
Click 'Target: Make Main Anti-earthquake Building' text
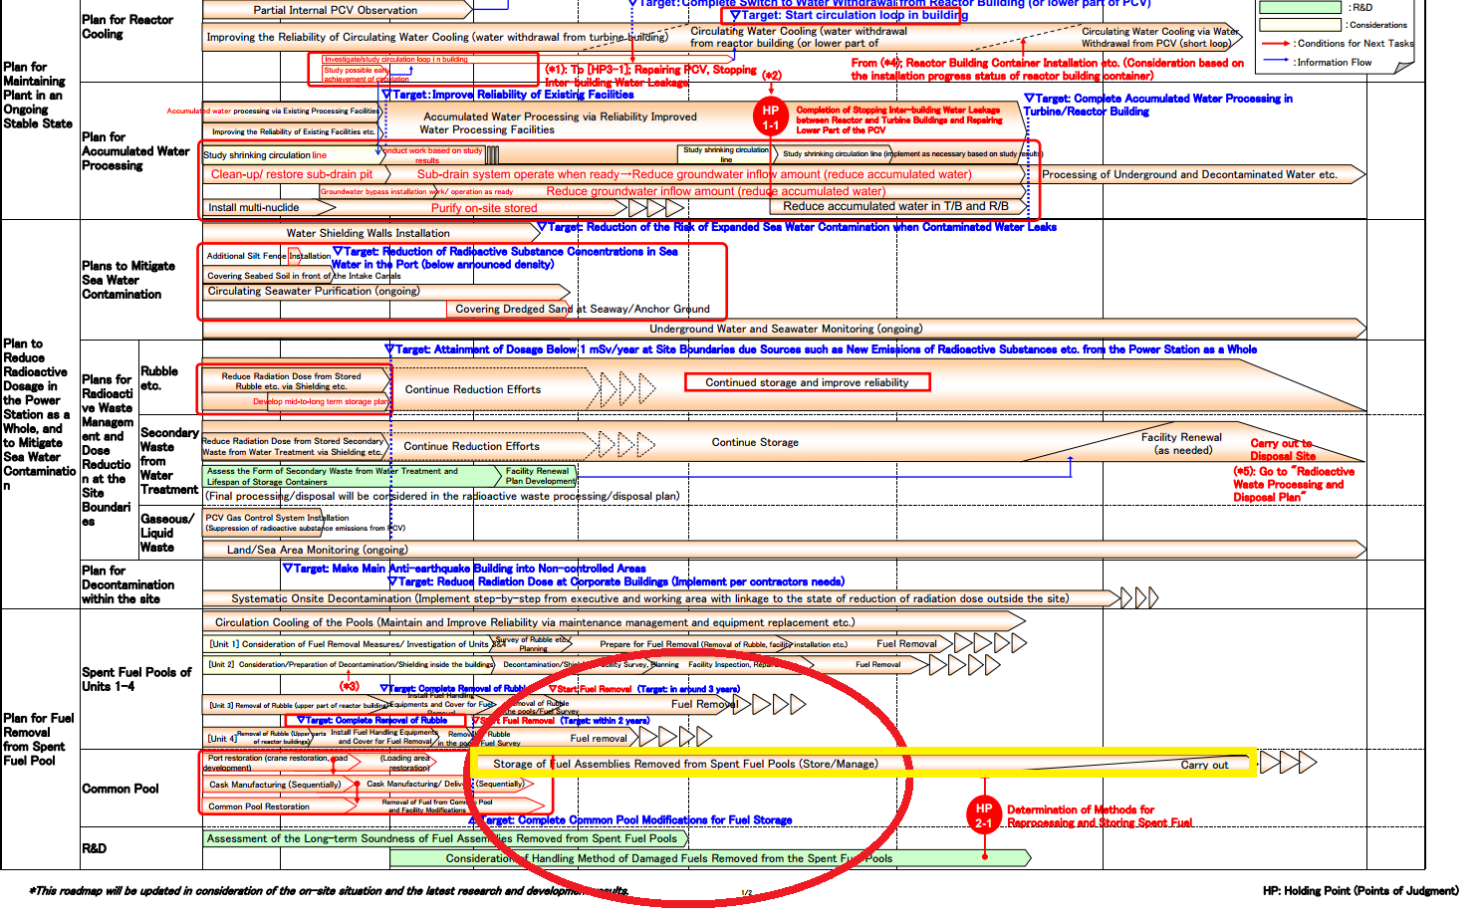click(464, 569)
